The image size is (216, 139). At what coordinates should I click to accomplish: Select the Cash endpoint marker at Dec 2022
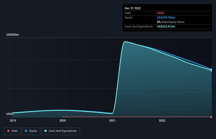tap(212, 70)
